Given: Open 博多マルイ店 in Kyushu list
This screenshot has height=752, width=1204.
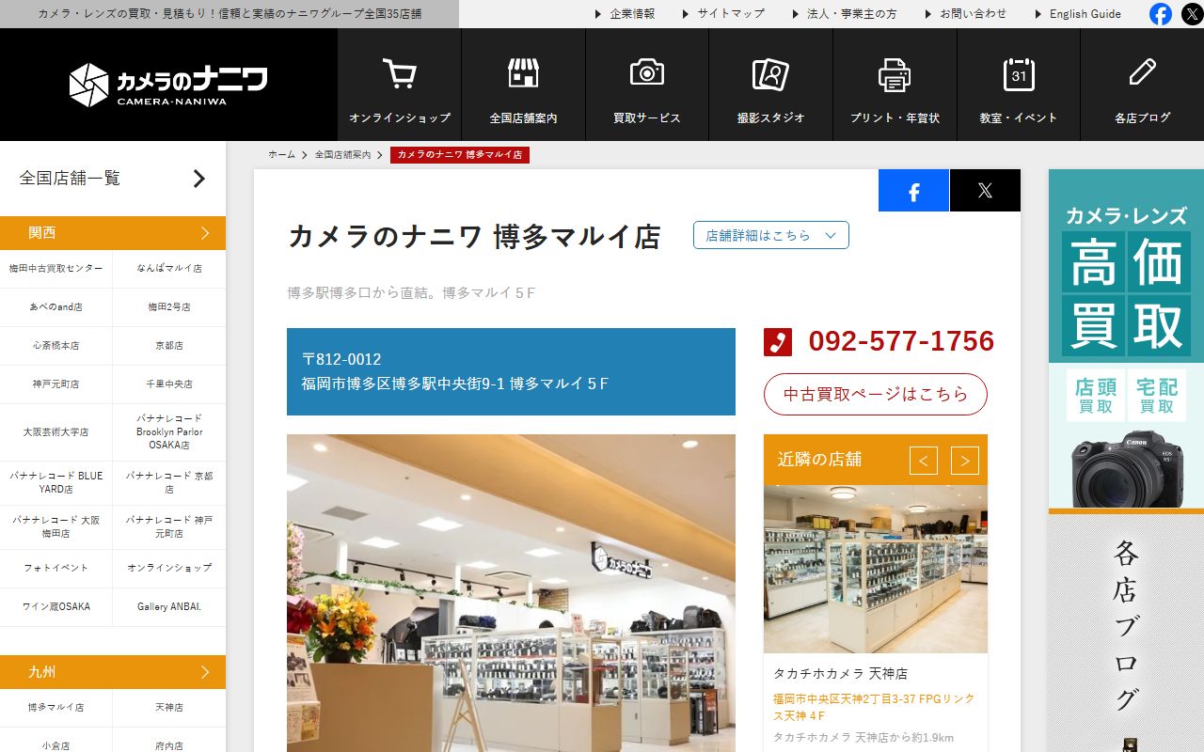Looking at the screenshot, I should coord(56,707).
